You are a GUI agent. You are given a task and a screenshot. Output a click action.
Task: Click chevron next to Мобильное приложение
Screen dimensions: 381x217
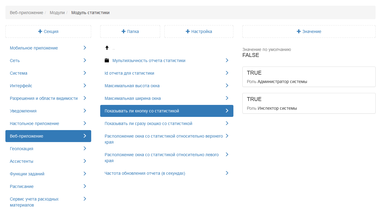pos(85,48)
